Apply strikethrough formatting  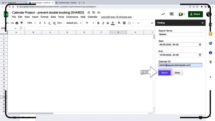108,23
